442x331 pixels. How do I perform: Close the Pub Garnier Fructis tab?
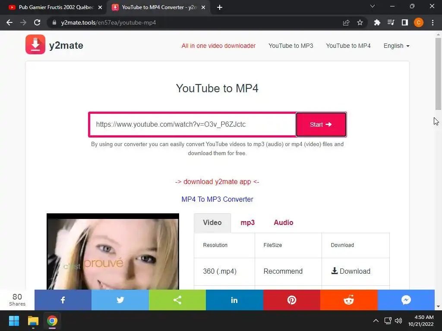(x=100, y=7)
